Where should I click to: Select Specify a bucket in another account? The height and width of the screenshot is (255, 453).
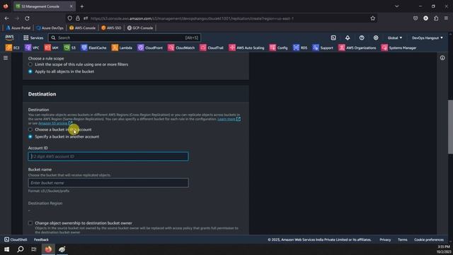(30, 137)
